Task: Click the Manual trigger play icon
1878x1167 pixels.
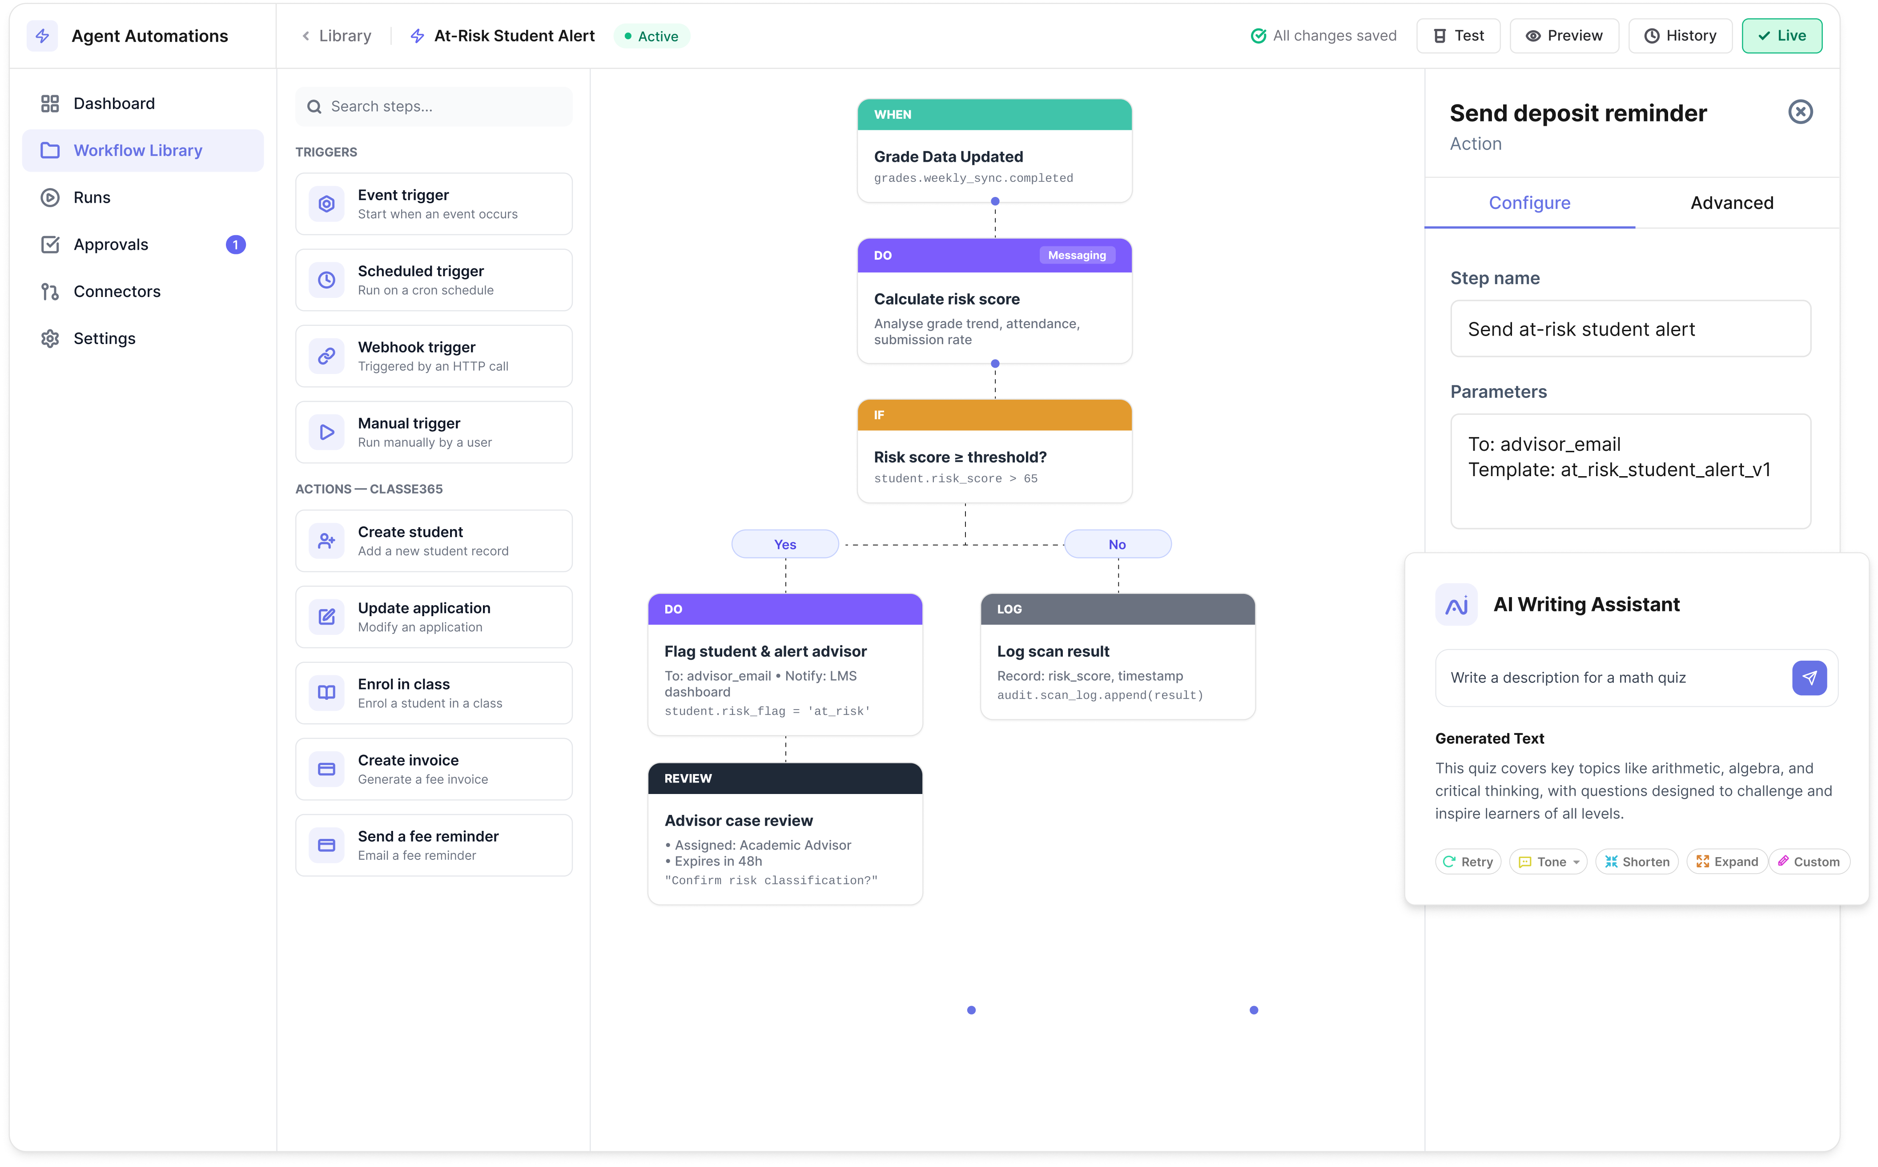Action: [x=326, y=432]
